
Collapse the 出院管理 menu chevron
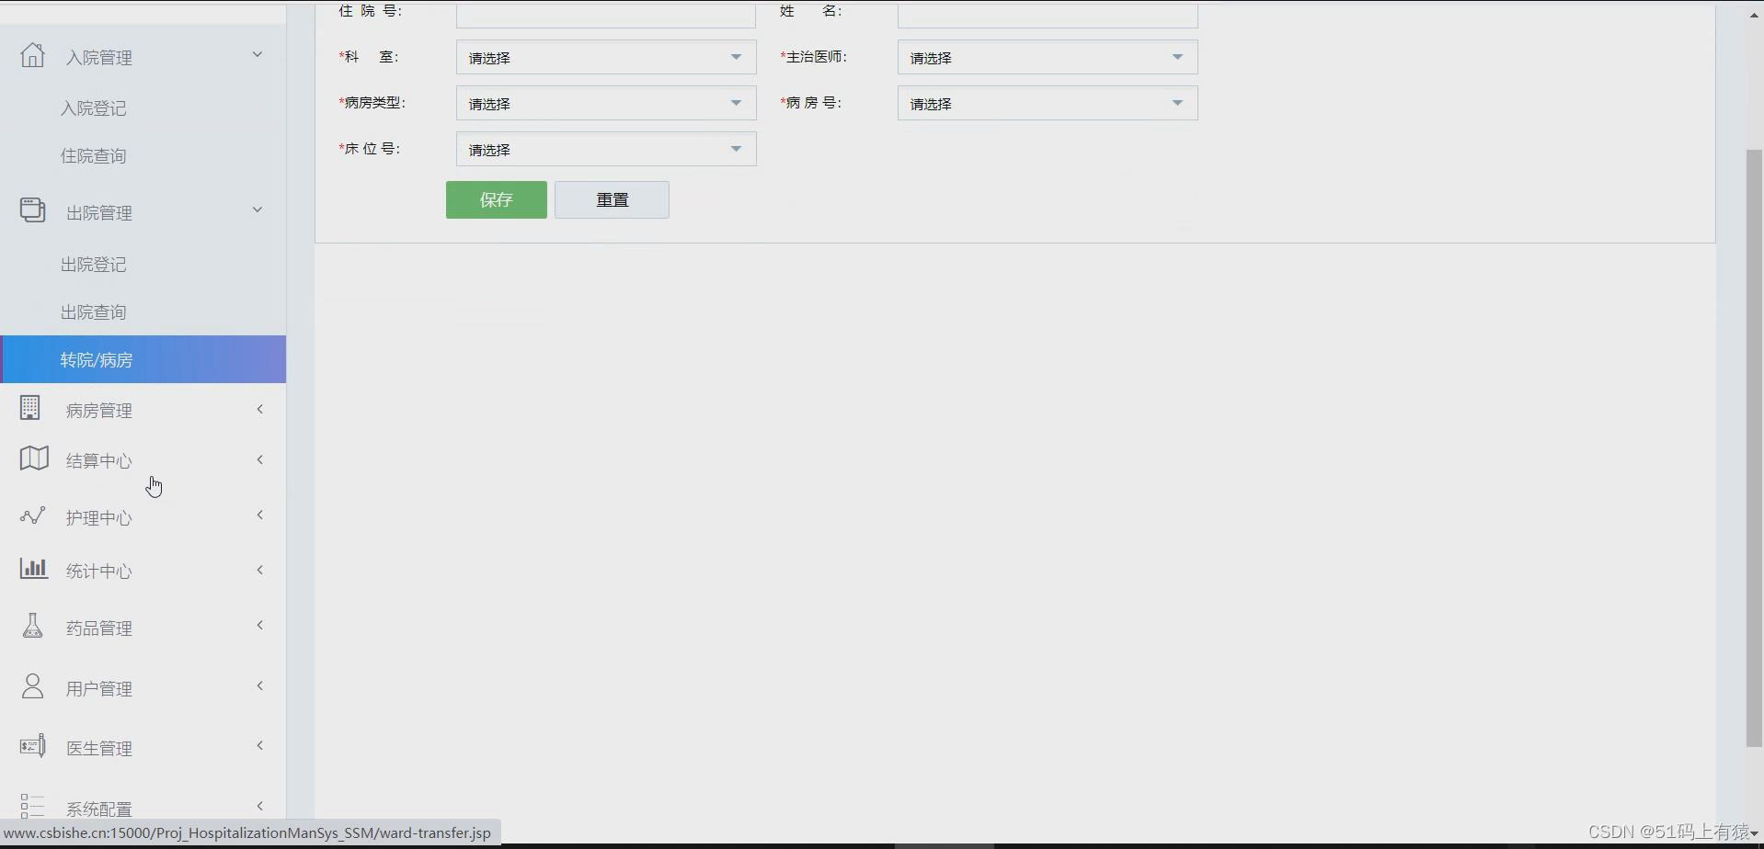coord(258,209)
